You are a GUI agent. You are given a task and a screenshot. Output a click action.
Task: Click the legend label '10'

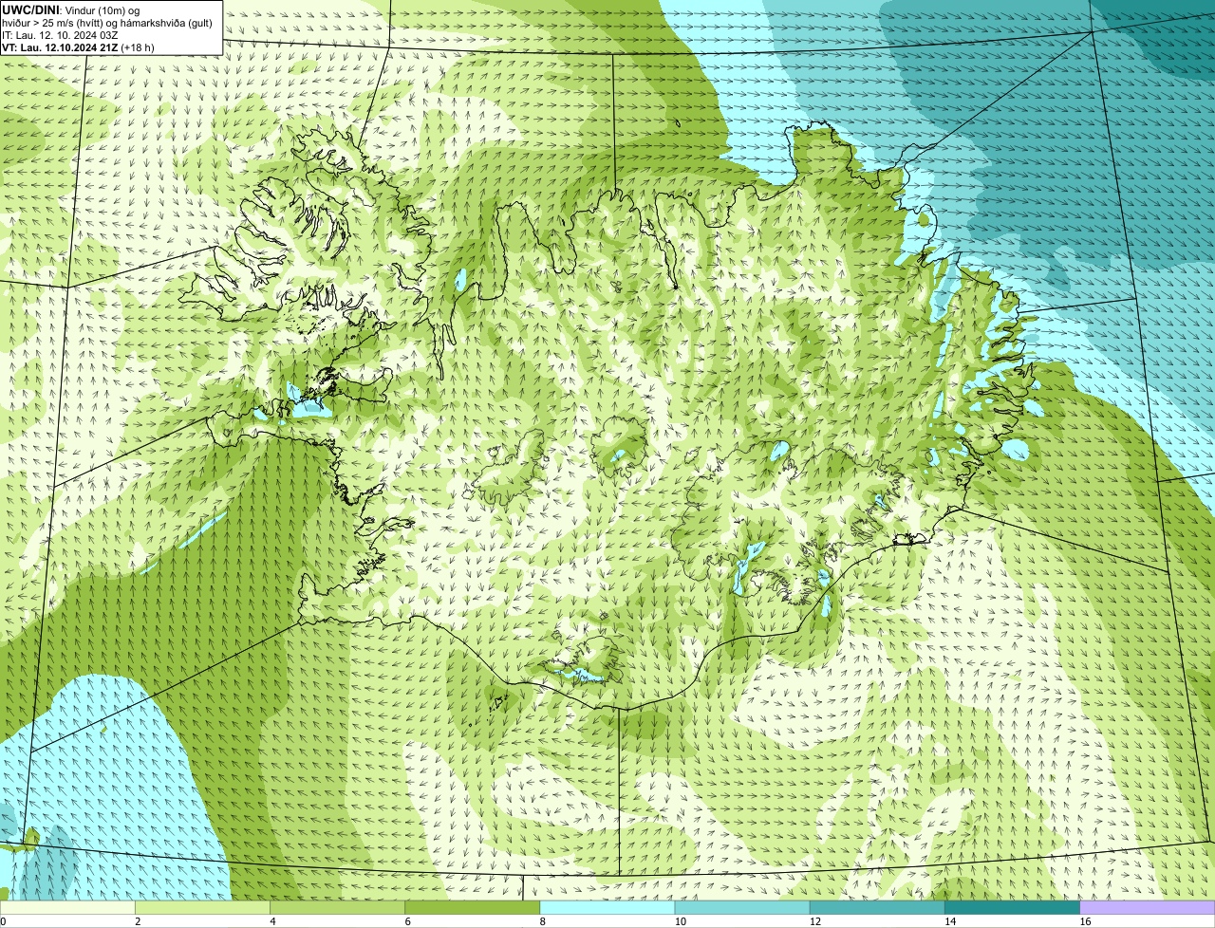click(680, 921)
